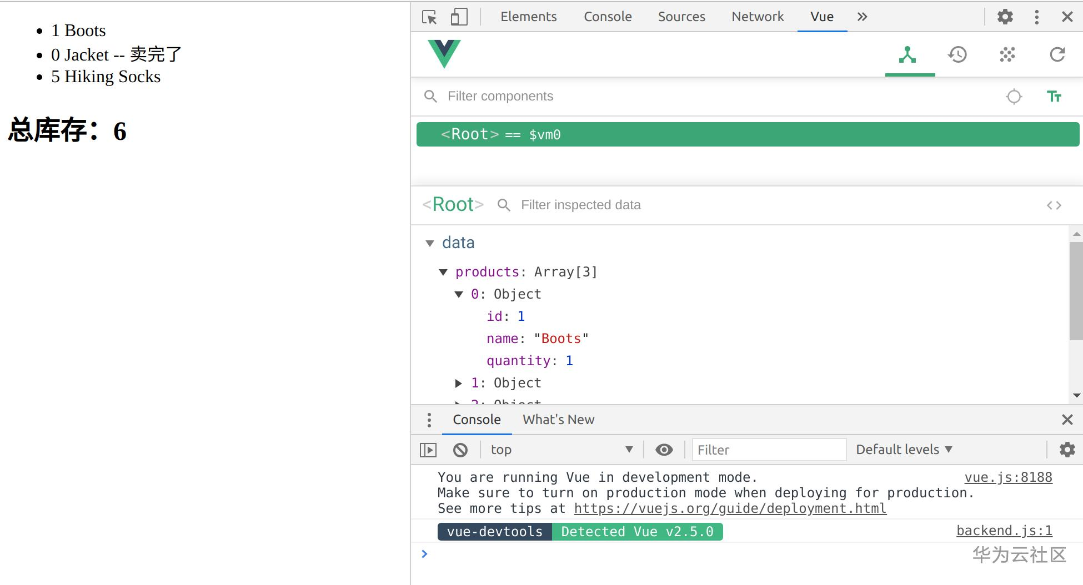Viewport: 1083px width, 585px height.
Task: Open the Vue events tab icon
Action: point(1007,54)
